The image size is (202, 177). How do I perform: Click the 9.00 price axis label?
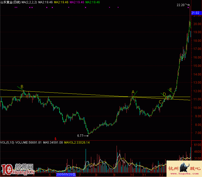point(198,116)
